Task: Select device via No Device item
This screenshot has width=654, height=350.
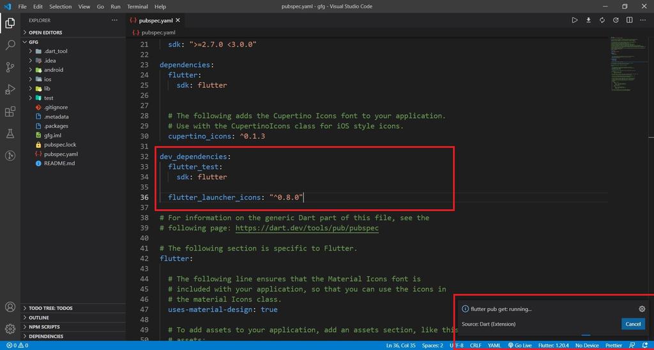Action: (587, 346)
